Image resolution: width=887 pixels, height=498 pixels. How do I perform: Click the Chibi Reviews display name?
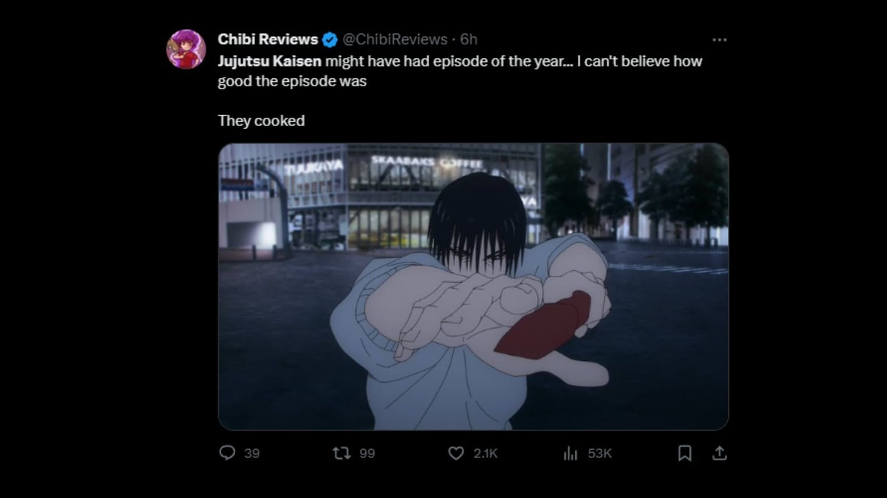coord(267,39)
